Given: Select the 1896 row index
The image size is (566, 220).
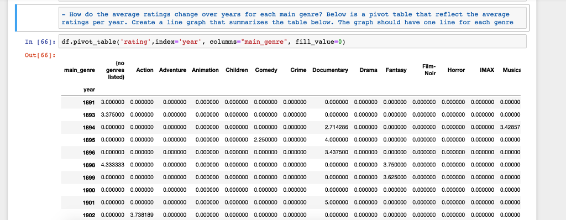Looking at the screenshot, I should [x=89, y=153].
